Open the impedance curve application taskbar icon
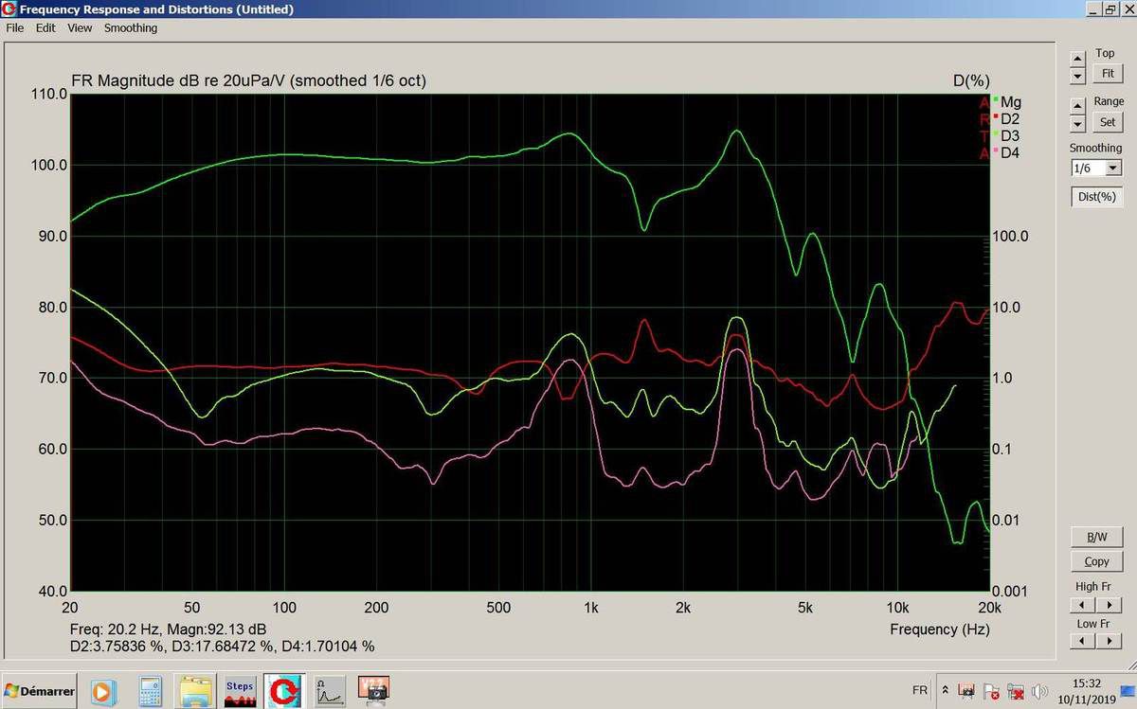This screenshot has height=709, width=1137. point(332,691)
